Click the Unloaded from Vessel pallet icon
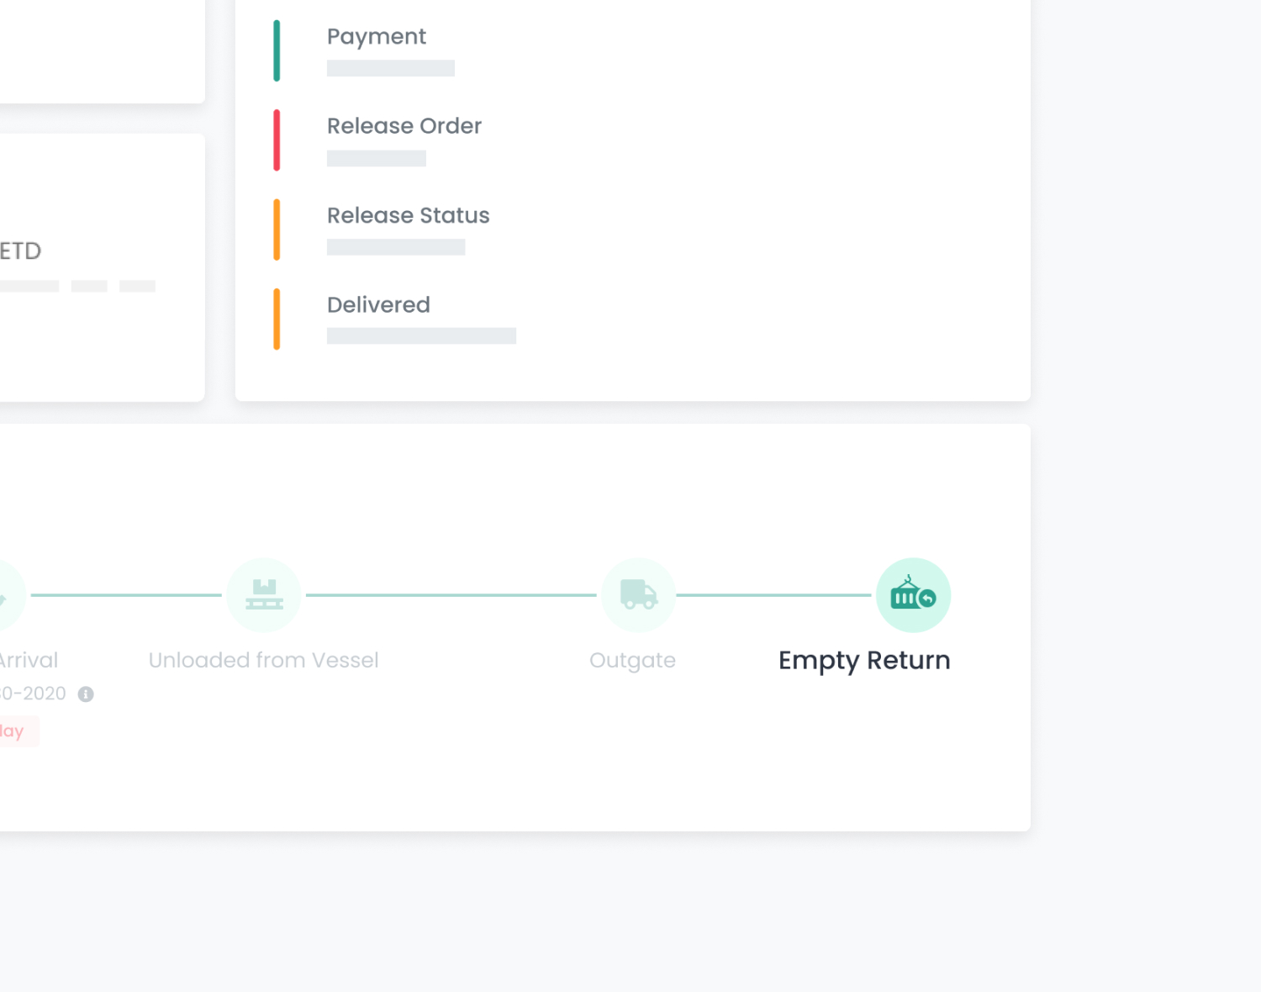The image size is (1261, 992). tap(264, 595)
